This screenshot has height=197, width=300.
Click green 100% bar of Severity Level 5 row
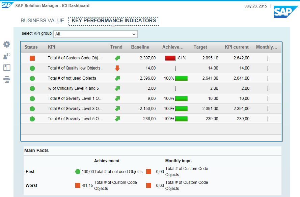click(181, 119)
